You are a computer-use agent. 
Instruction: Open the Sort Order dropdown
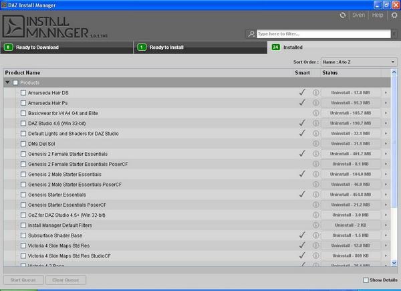pos(359,62)
